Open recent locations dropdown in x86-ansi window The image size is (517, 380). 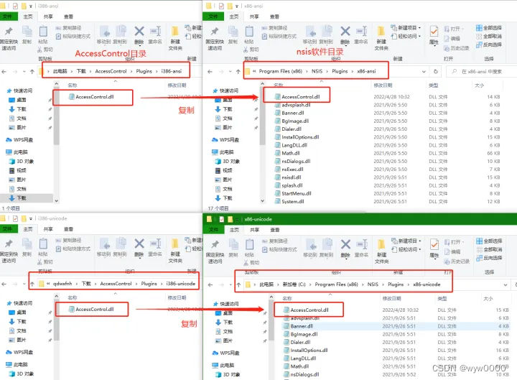click(x=230, y=71)
